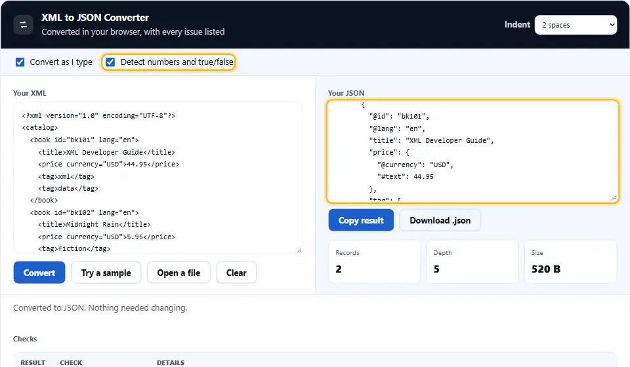The height and width of the screenshot is (367, 630).
Task: Click inside the Your JSON output area
Action: coord(472,151)
